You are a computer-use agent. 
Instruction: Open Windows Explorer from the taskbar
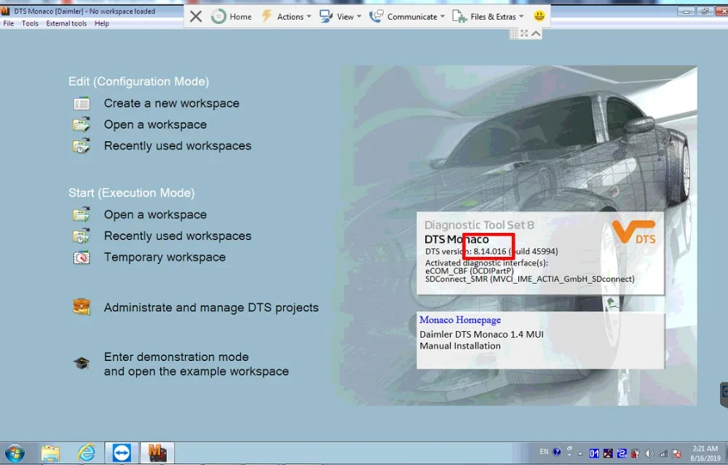[x=50, y=453]
